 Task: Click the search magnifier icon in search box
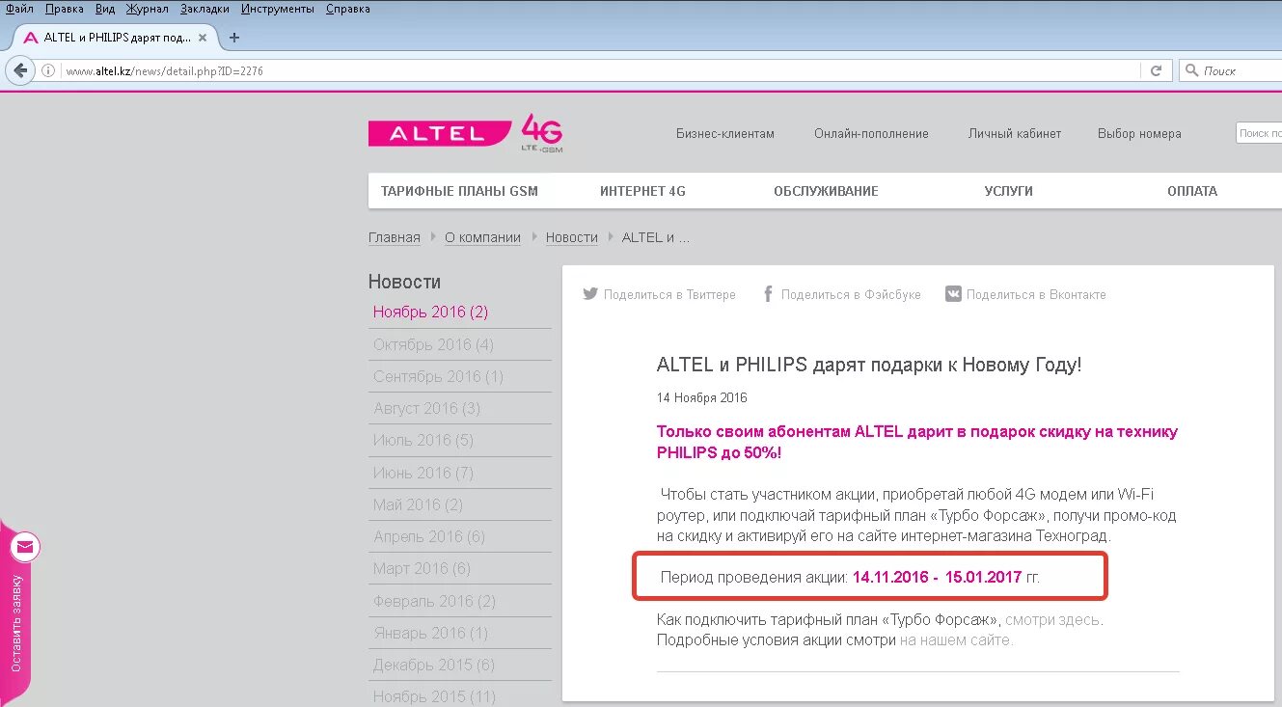(x=1192, y=70)
